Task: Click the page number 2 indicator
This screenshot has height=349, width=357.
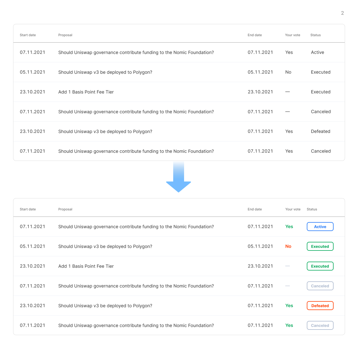Action: tap(342, 13)
